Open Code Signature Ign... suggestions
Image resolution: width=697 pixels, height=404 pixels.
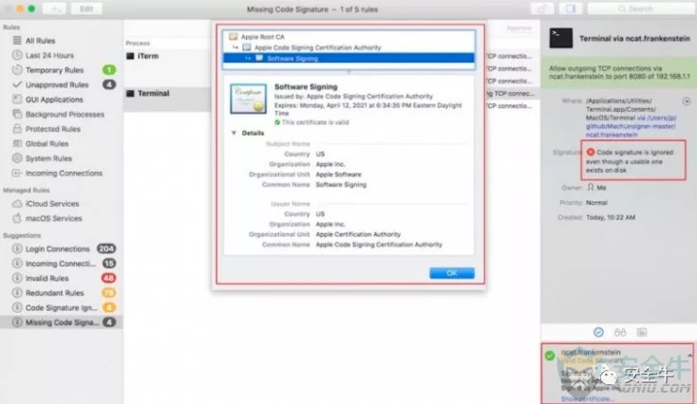(62, 307)
